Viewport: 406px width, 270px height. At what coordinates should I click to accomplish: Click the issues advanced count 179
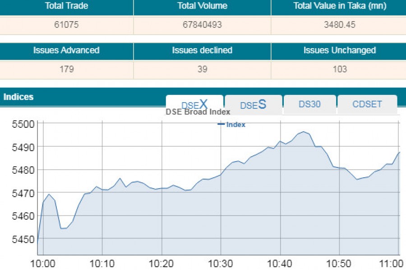[x=66, y=69]
